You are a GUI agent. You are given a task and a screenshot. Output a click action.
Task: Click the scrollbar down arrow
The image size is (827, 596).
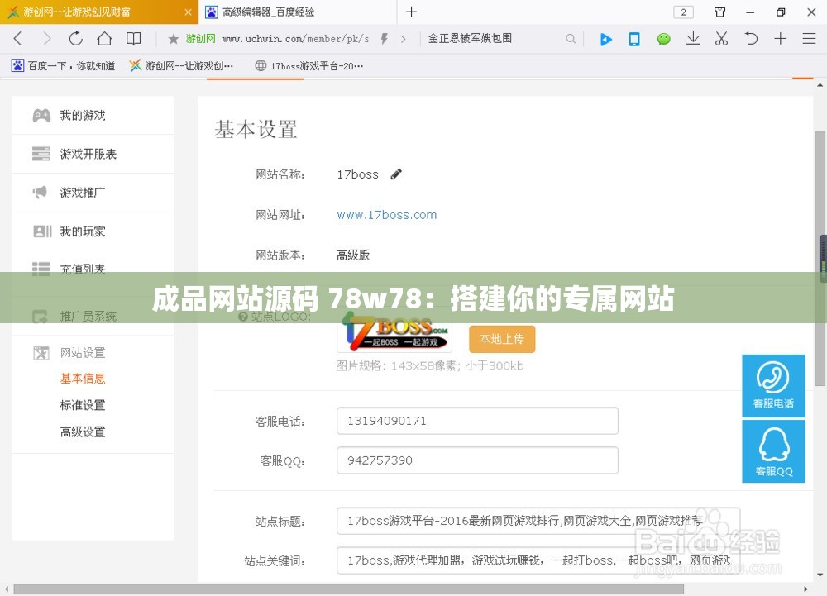(820, 575)
